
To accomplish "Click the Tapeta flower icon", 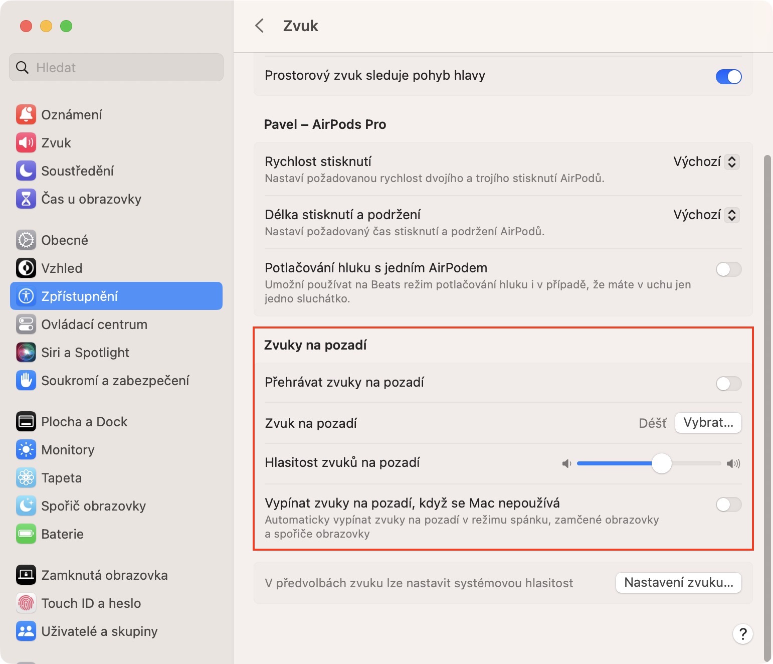I will click(x=26, y=478).
